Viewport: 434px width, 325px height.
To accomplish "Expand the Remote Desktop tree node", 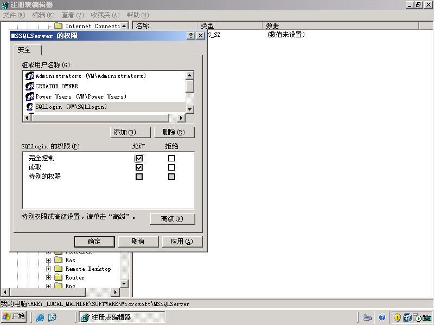I will pyautogui.click(x=48, y=269).
